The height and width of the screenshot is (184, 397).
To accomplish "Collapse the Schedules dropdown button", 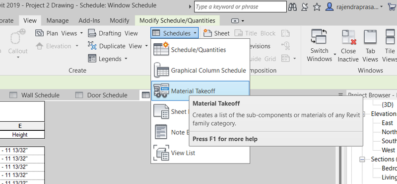I will [175, 33].
